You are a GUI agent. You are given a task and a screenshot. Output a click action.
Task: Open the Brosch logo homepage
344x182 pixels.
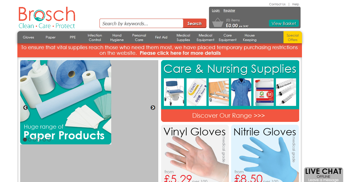click(47, 18)
